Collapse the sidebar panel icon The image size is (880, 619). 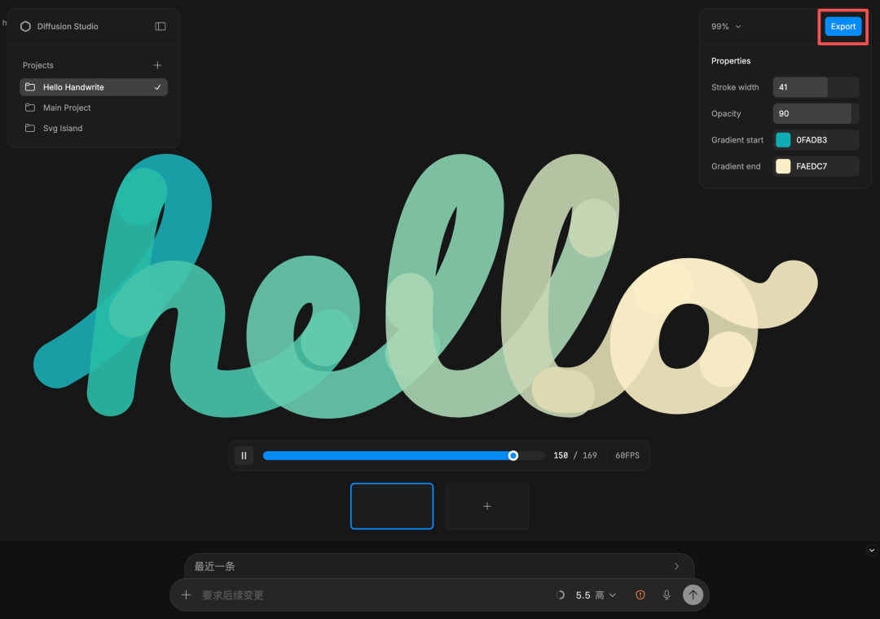click(161, 26)
